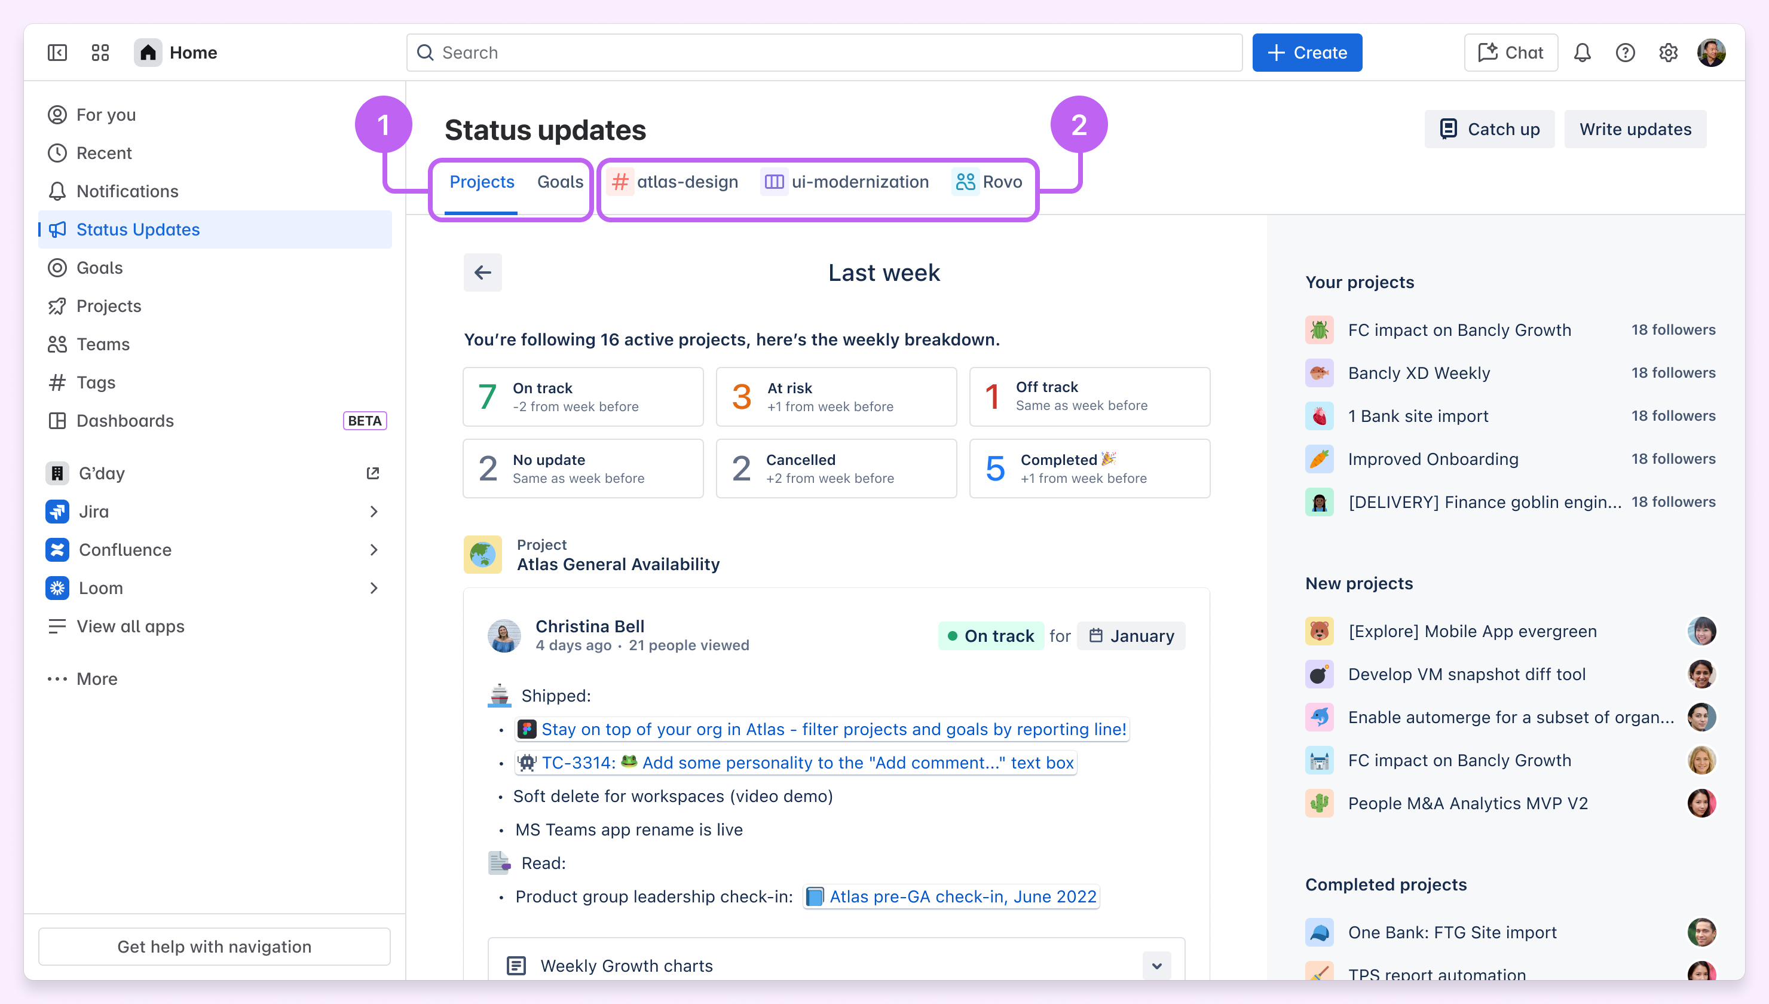Open Goals in the left sidebar
This screenshot has height=1004, width=1769.
point(99,268)
